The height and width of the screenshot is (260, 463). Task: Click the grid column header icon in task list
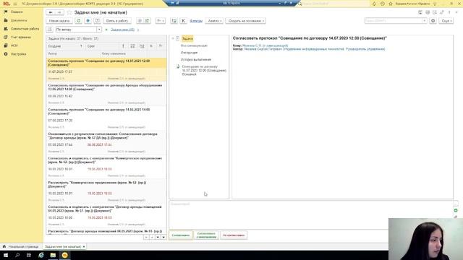coord(132,46)
